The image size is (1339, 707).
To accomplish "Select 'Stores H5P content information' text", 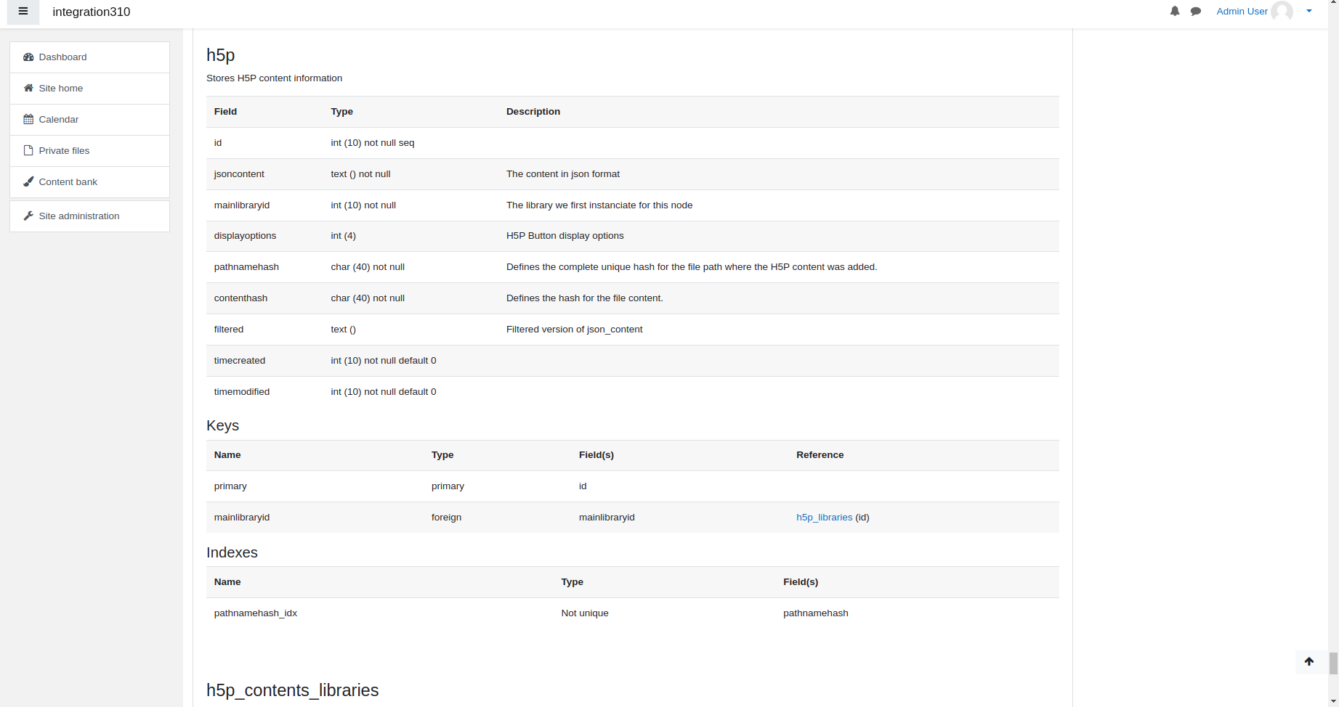I will (274, 78).
